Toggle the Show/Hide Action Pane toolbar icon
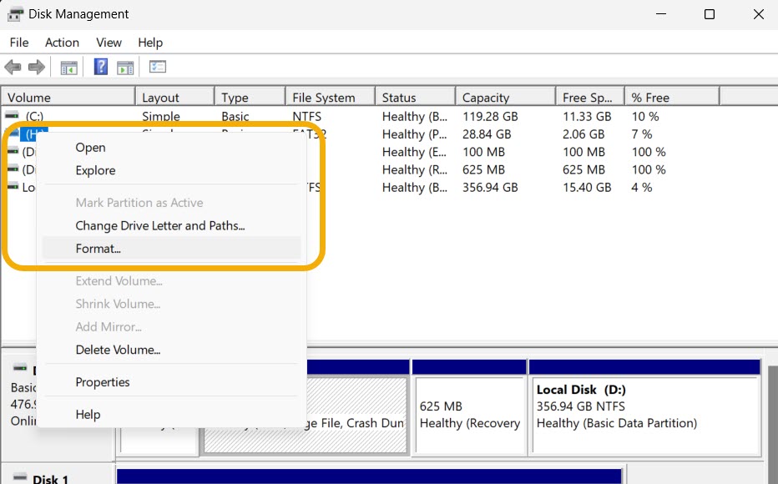This screenshot has height=484, width=778. pos(127,67)
